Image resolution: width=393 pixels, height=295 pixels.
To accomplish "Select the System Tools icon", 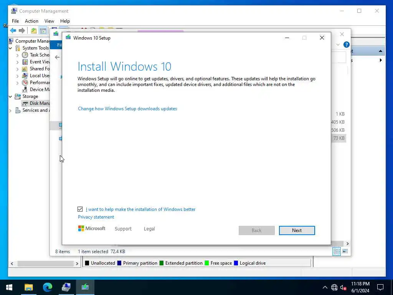I will pos(18,48).
